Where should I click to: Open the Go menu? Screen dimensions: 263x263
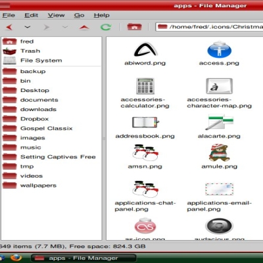click(x=79, y=15)
